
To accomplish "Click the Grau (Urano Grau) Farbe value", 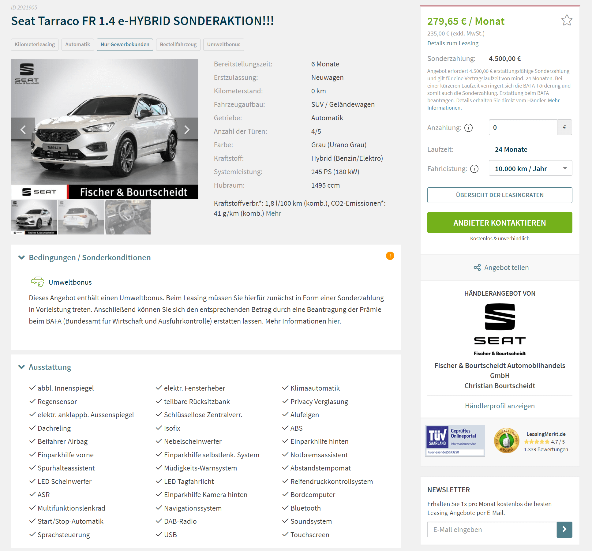I will (x=339, y=145).
